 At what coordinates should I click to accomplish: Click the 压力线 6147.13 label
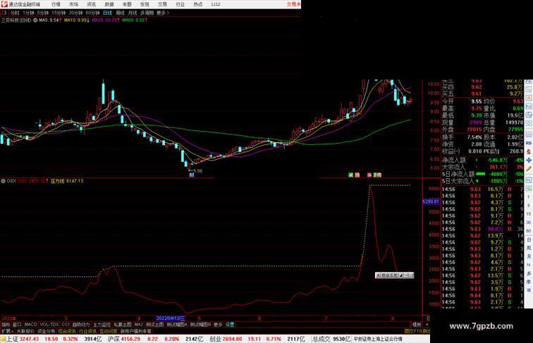coord(67,181)
